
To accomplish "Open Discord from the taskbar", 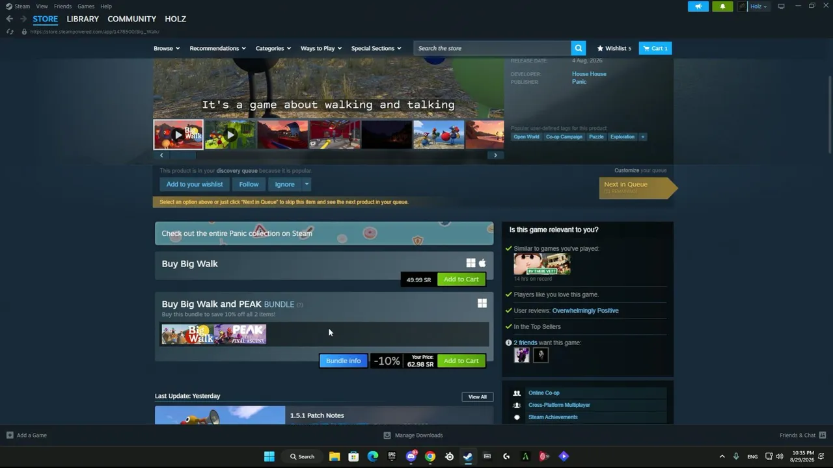I will coord(411,456).
